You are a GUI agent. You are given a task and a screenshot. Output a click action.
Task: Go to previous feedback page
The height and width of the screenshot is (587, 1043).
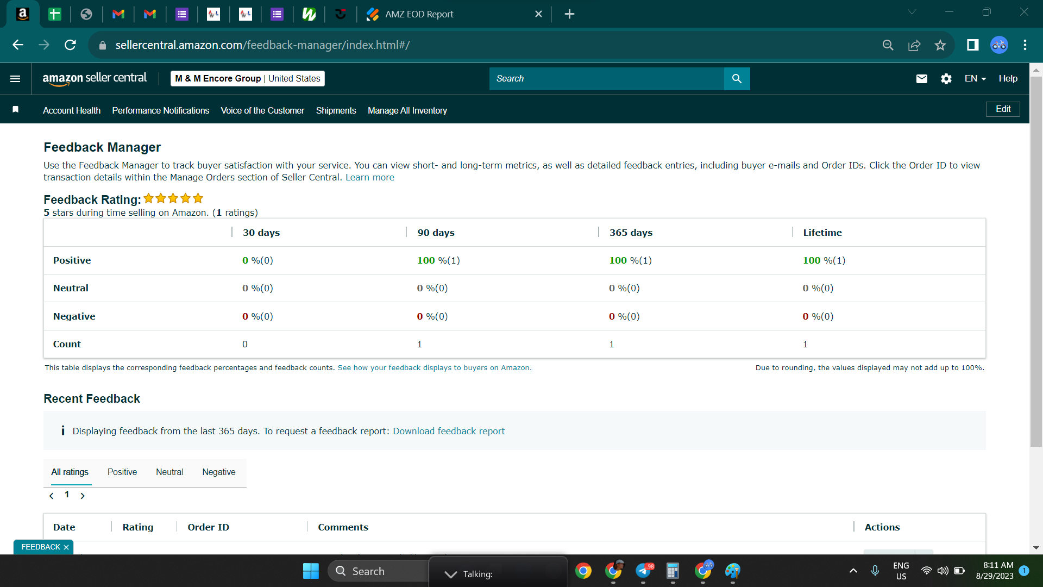[x=52, y=496]
